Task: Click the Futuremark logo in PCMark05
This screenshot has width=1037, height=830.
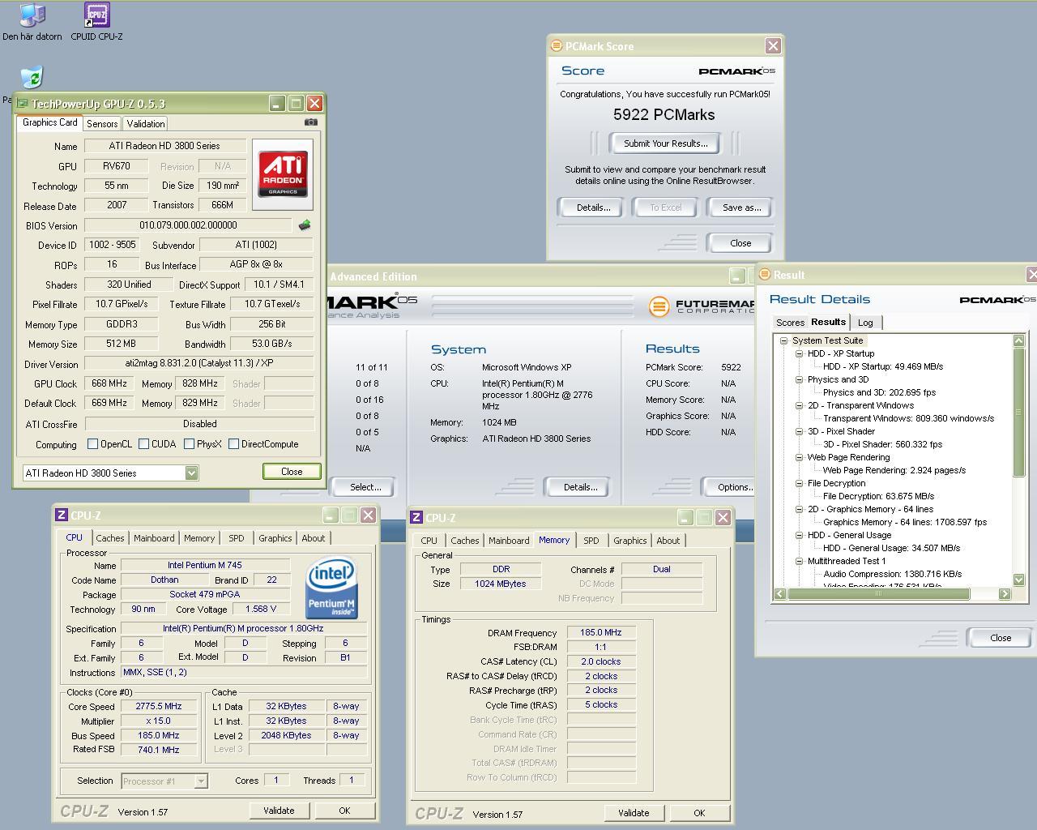Action: coord(701,306)
